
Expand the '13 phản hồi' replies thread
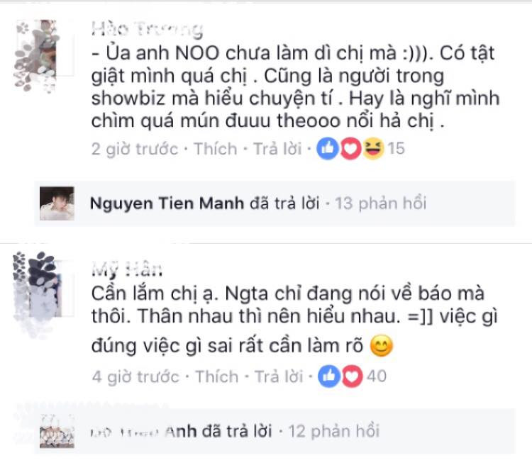point(380,203)
